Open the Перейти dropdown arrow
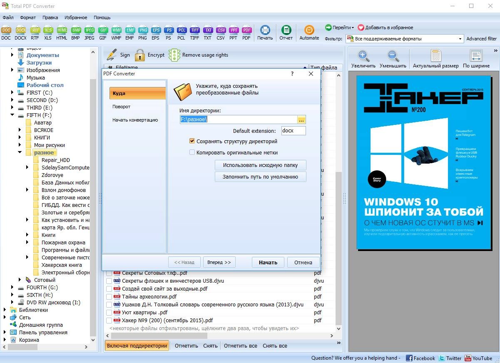Image resolution: width=500 pixels, height=363 pixels. pos(353,27)
